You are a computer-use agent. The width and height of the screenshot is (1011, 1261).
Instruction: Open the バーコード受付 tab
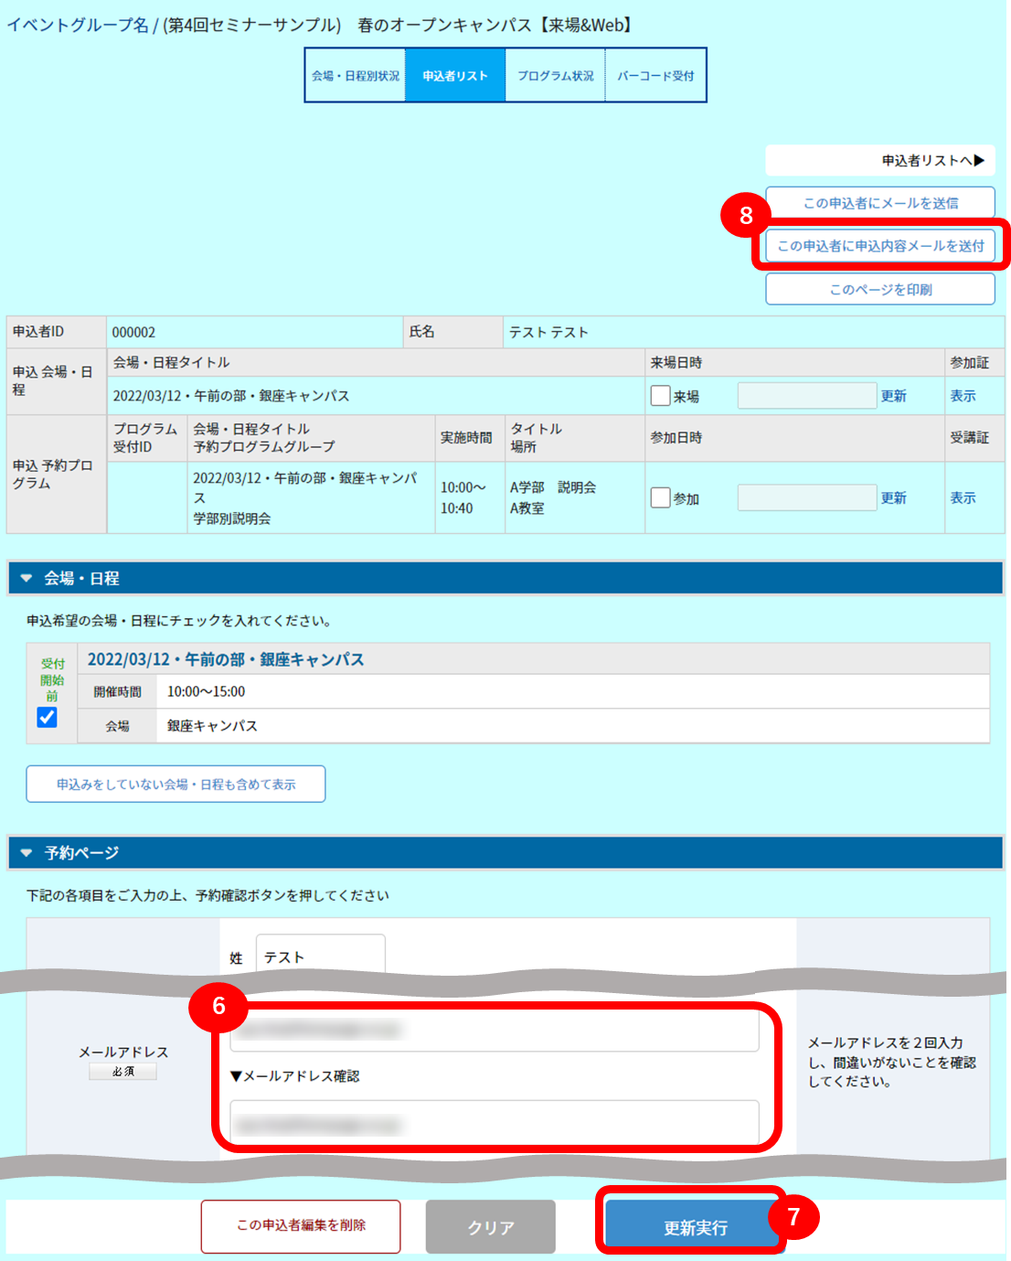coord(655,76)
